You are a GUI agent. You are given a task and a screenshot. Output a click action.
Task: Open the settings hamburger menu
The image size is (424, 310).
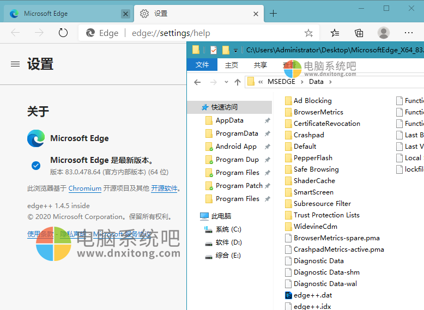[x=15, y=64]
